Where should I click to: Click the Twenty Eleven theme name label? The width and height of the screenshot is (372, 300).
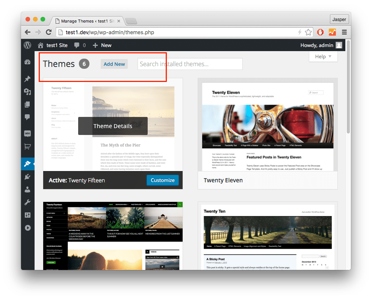tap(223, 180)
